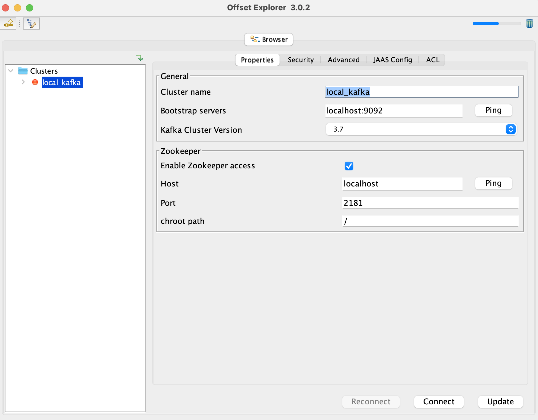The height and width of the screenshot is (420, 538).
Task: Click the add new connection toolbar icon
Action: (x=8, y=24)
